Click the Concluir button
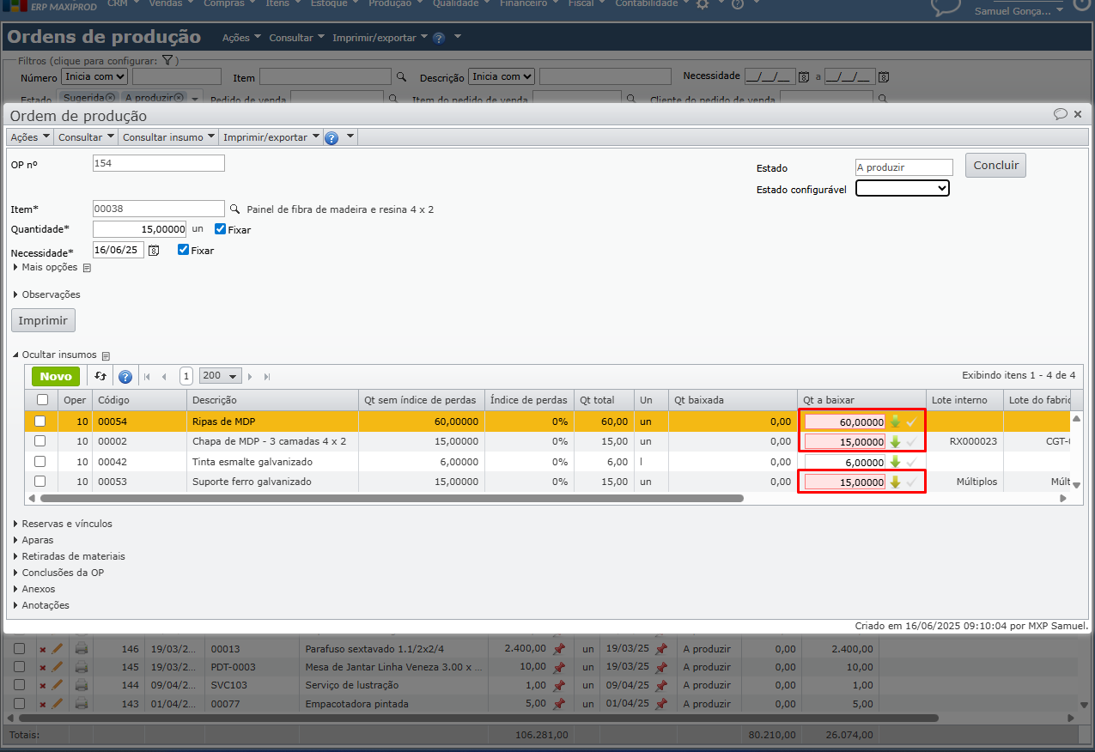The height and width of the screenshot is (752, 1095). [995, 166]
